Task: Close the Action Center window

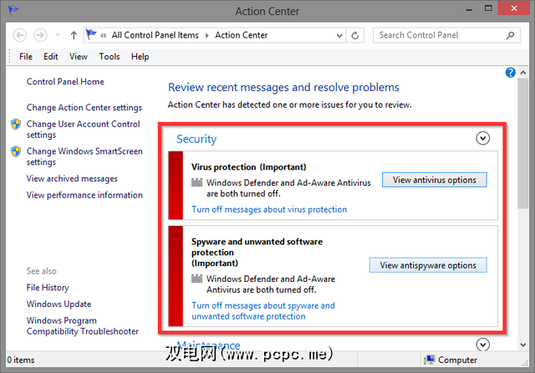Action: [x=514, y=8]
